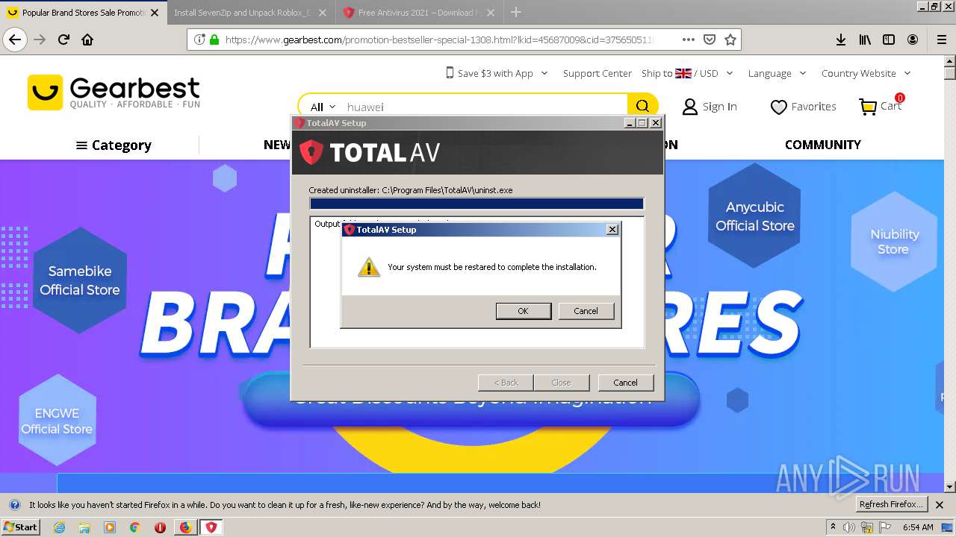956x537 pixels.
Task: Click Cancel at bottom of TotalAV Setup
Action: coord(625,383)
